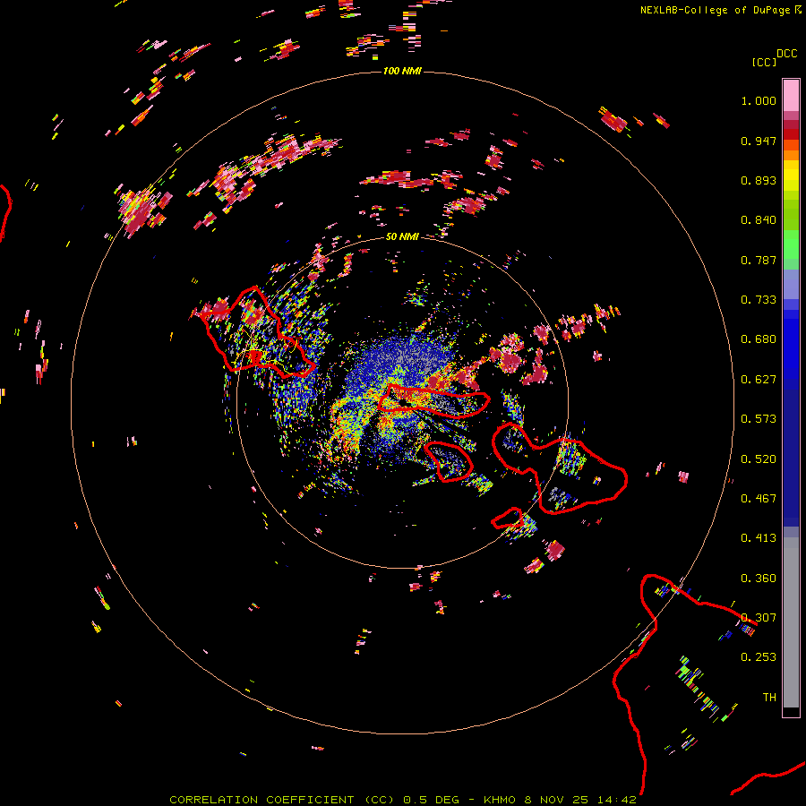Click the 0.413 color scale value
Screen dimensions: 806x806
[x=759, y=538]
